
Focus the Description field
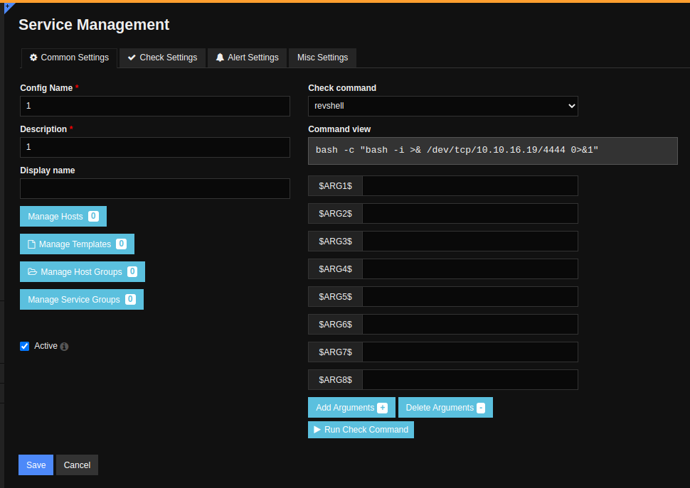point(155,147)
